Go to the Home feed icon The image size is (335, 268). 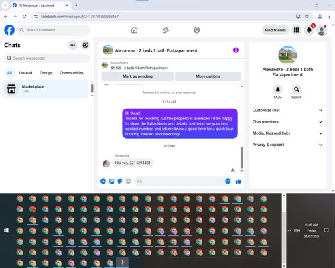click(x=134, y=30)
